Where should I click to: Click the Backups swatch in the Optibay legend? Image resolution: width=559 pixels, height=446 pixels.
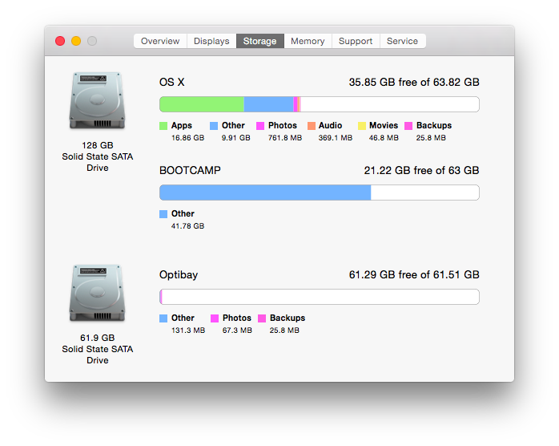[262, 318]
